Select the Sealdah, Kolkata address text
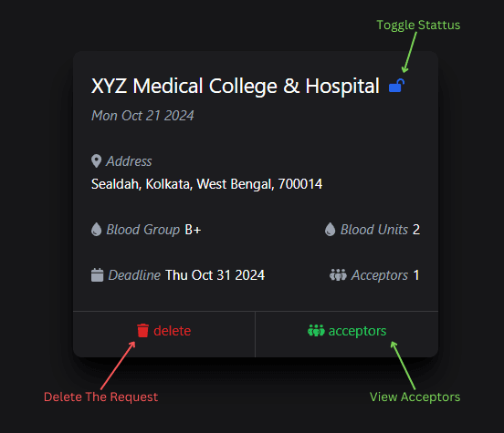The width and height of the screenshot is (504, 433). pos(206,184)
